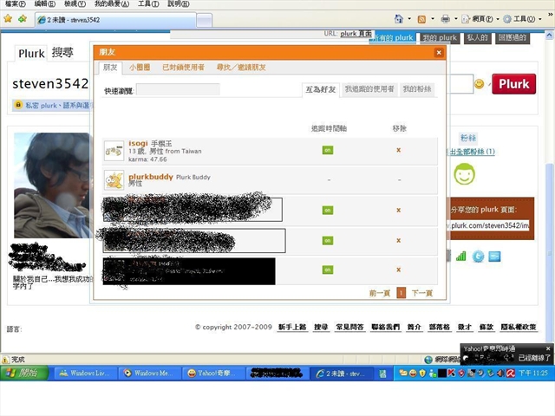Image resolution: width=555 pixels, height=416 pixels.
Task: Remove isogi using the x icon
Action: click(398, 150)
